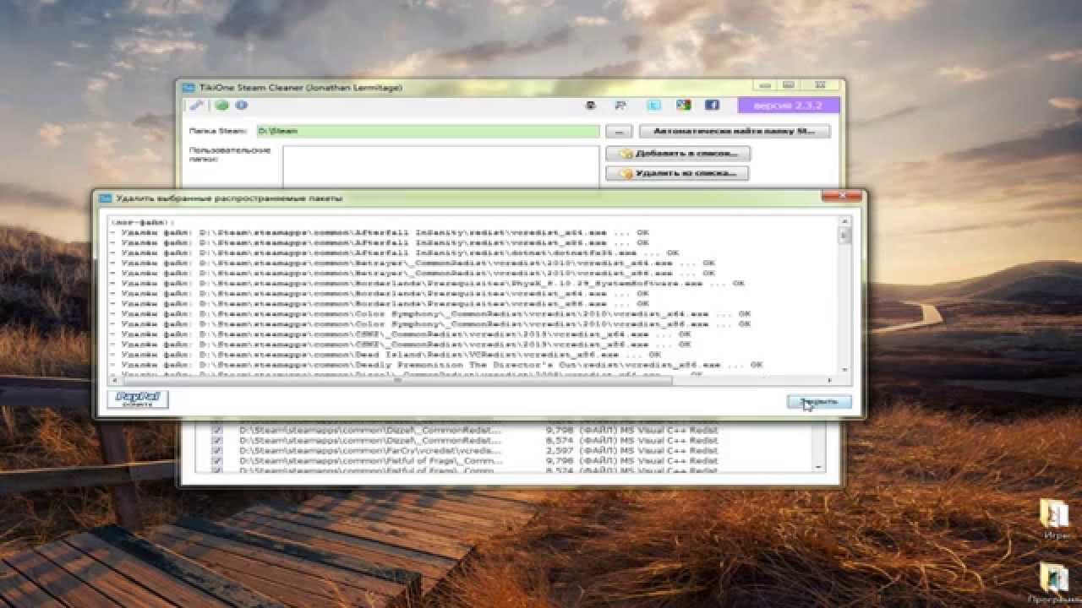This screenshot has height=608, width=1082.
Task: Click the log scrollbar down arrow
Action: coord(844,370)
